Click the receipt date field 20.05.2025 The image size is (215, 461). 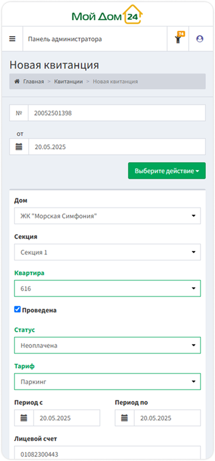(x=117, y=147)
